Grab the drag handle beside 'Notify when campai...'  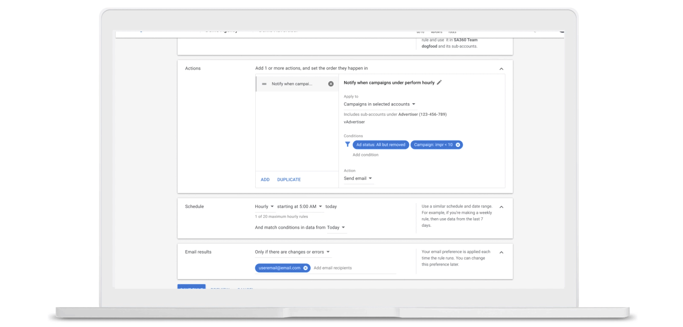tap(264, 84)
